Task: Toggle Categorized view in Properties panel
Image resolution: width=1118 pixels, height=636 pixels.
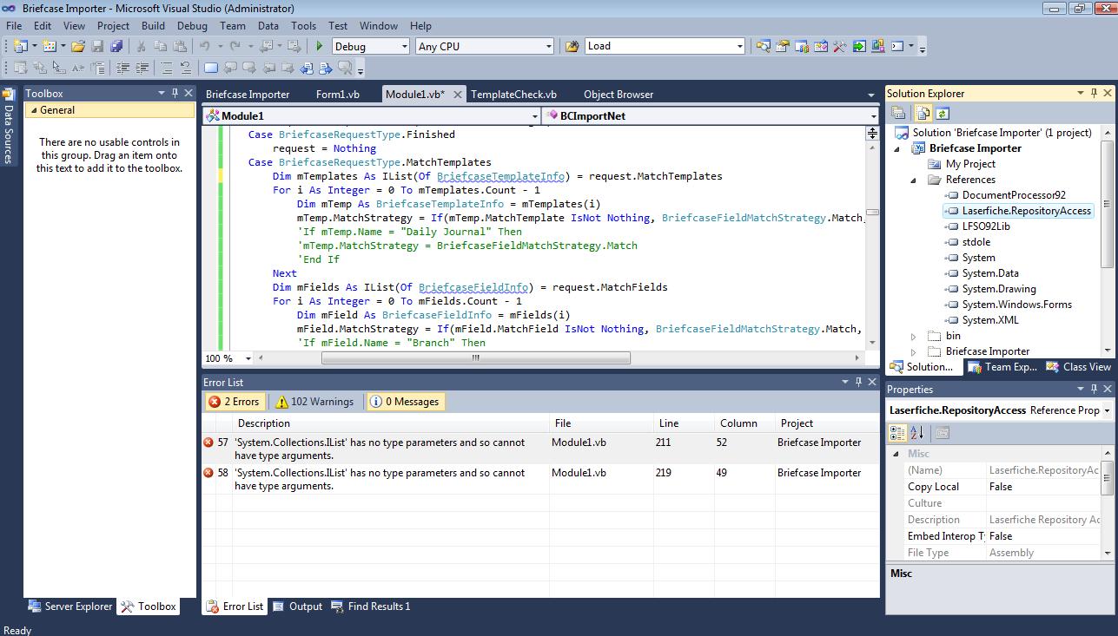Action: [x=899, y=432]
